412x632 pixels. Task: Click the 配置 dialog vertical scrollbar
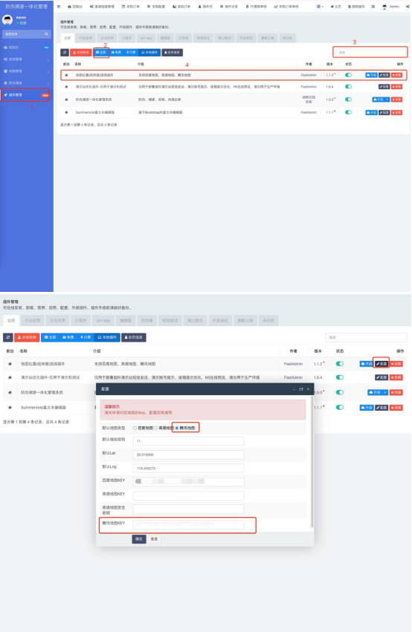[312, 461]
